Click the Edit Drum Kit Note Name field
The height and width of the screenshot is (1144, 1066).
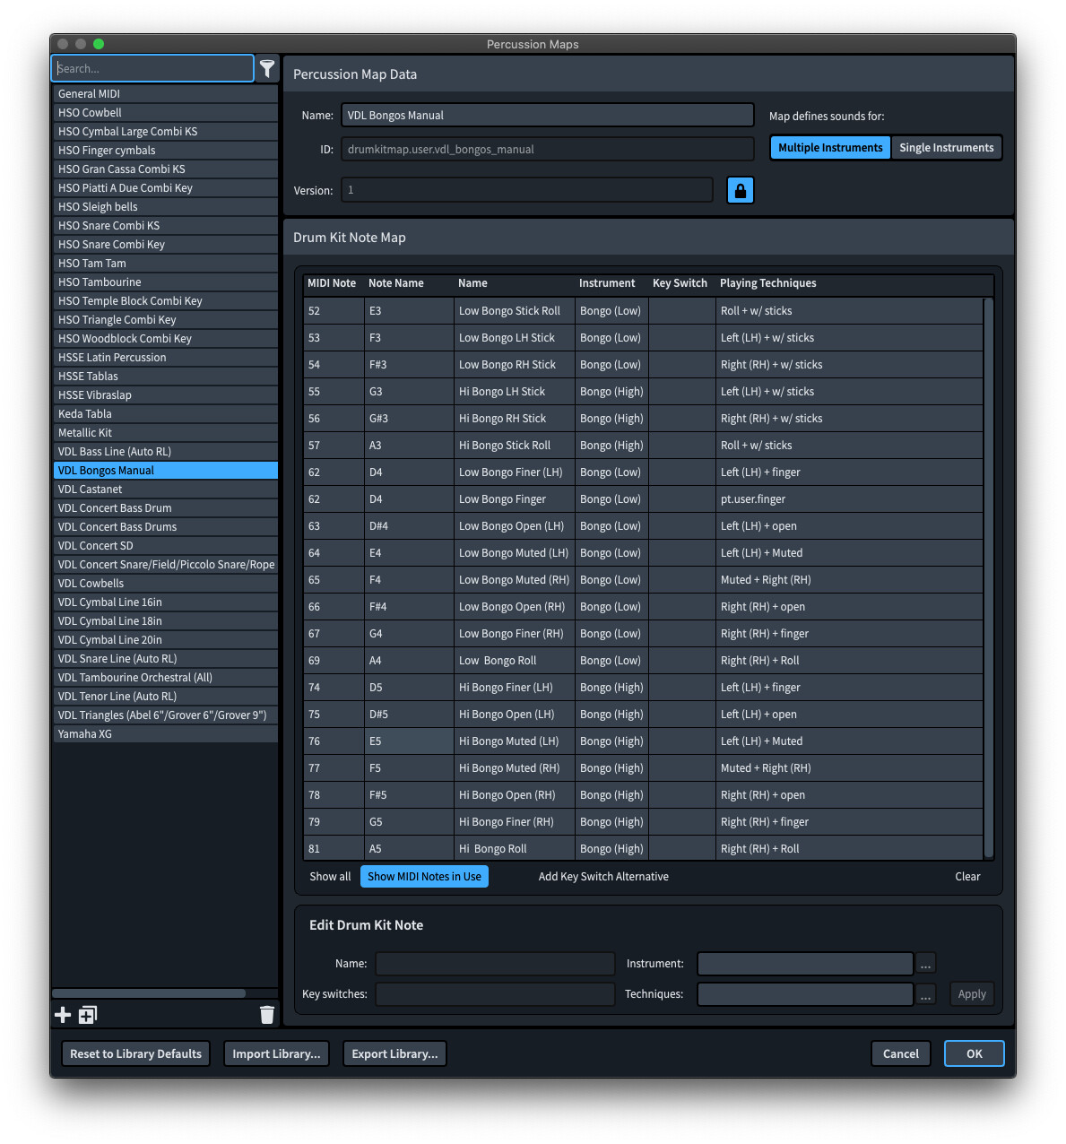495,964
